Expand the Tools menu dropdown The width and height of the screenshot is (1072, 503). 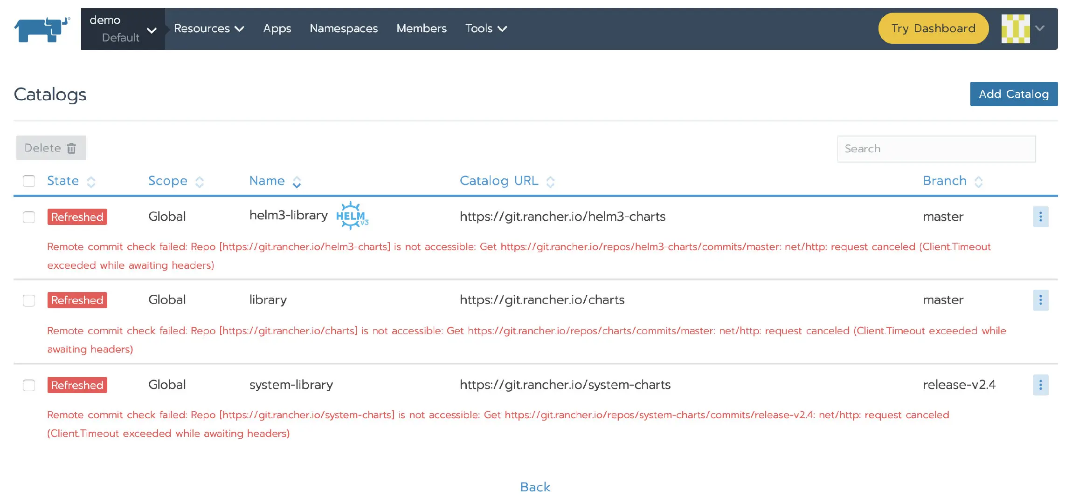pos(486,29)
